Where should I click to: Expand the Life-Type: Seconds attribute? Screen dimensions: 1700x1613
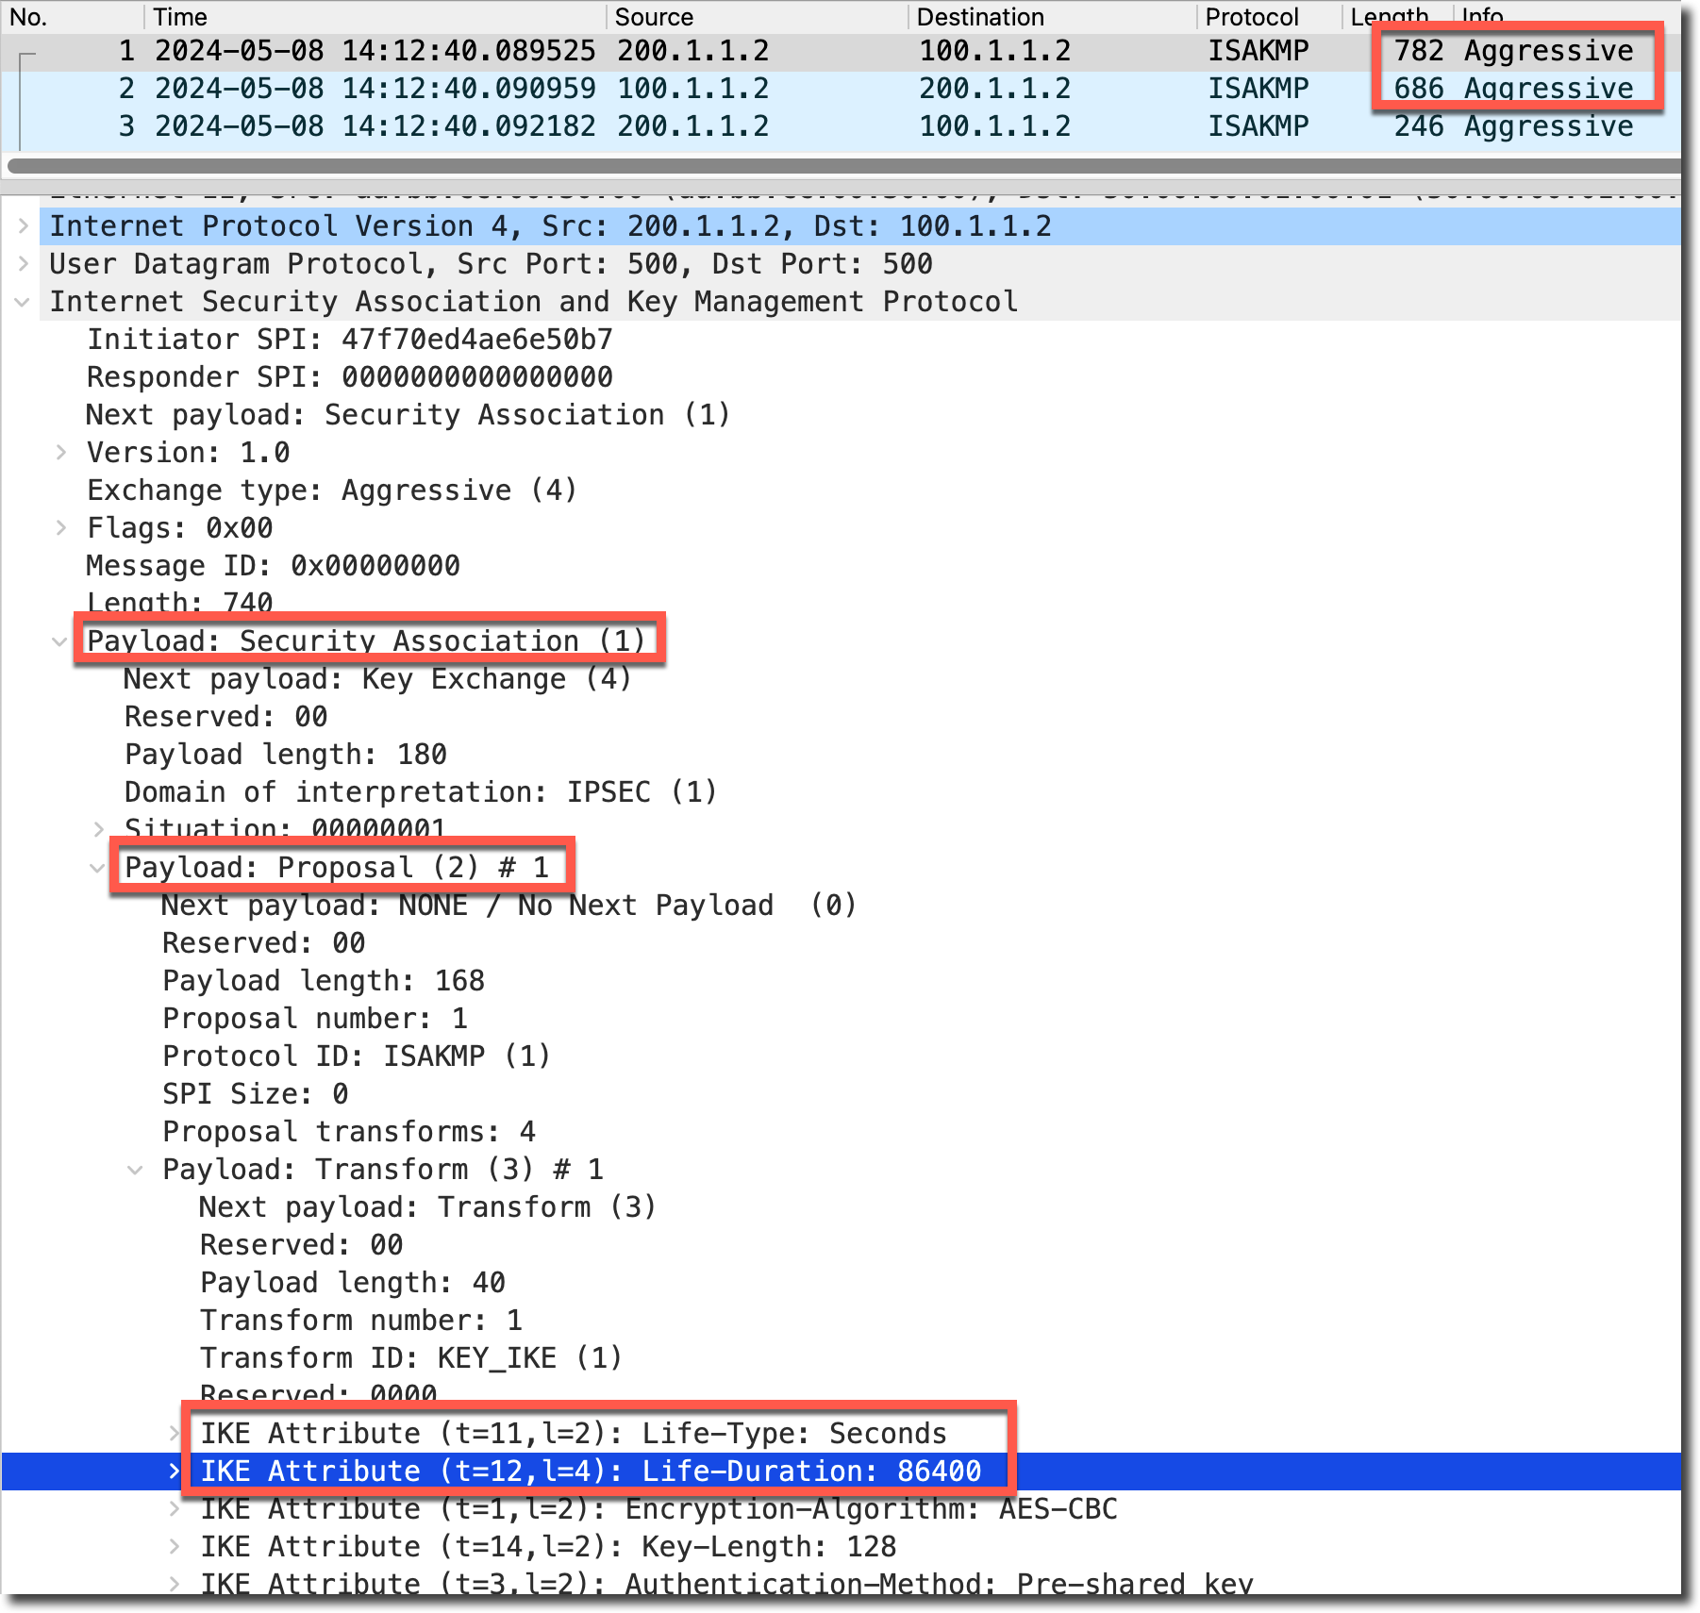click(175, 1433)
